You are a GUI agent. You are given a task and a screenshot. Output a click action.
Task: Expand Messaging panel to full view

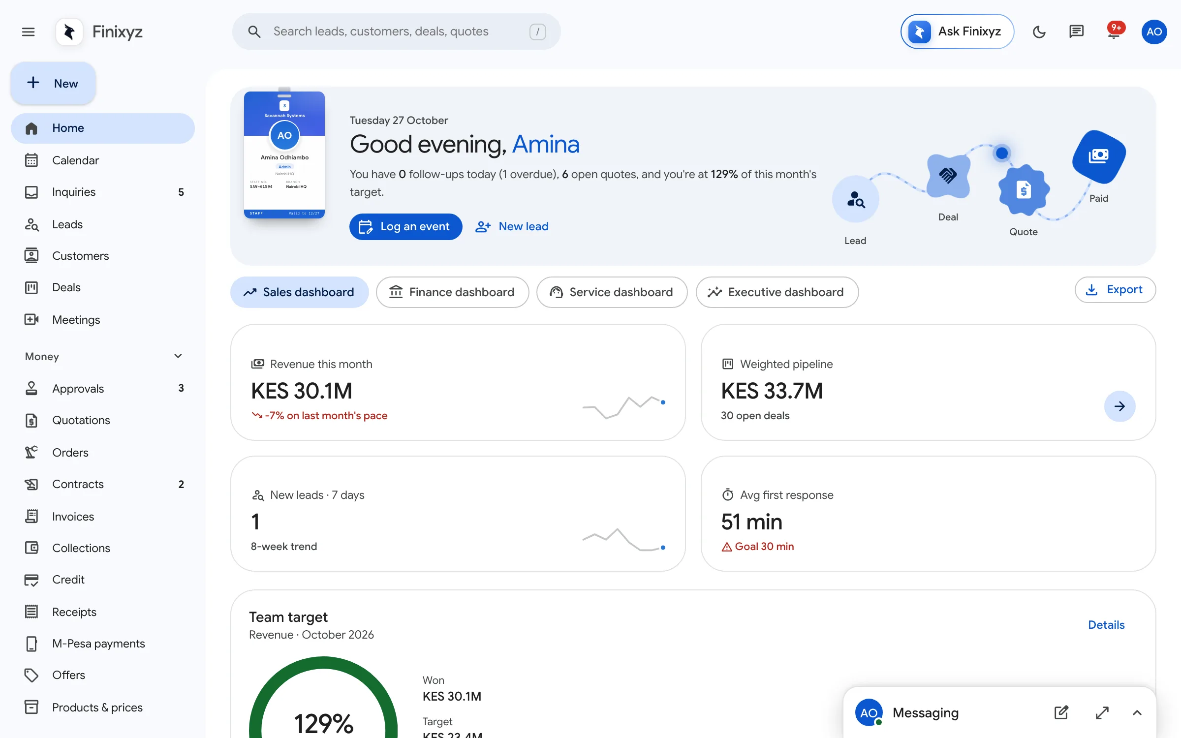[x=1102, y=712]
